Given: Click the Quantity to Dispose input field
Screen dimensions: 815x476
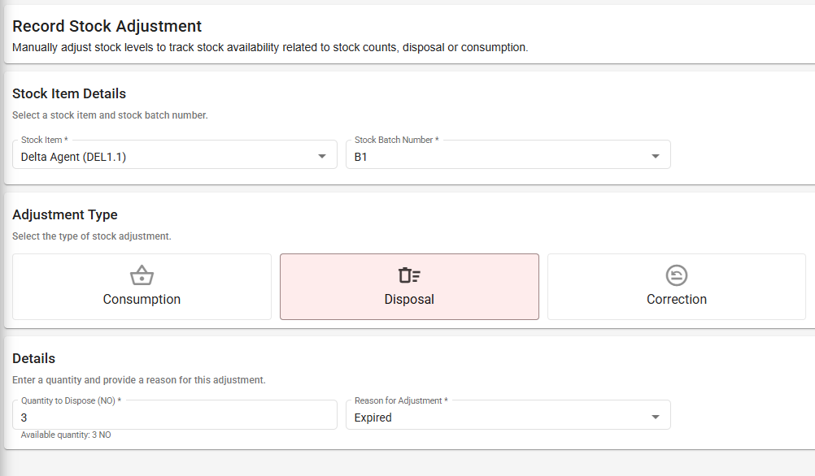Looking at the screenshot, I should [x=174, y=417].
